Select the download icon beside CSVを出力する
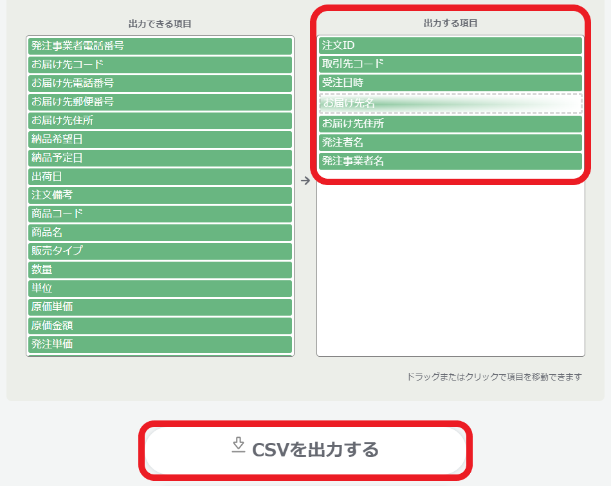The height and width of the screenshot is (486, 611). (238, 445)
